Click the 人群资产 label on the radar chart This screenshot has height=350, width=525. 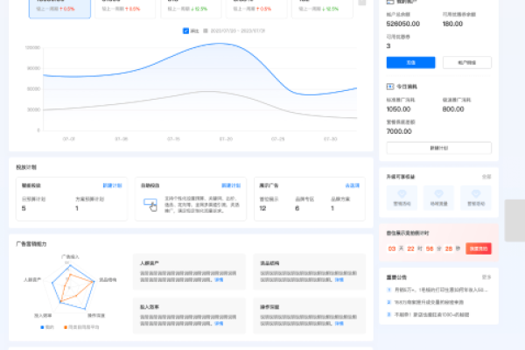coord(32,280)
